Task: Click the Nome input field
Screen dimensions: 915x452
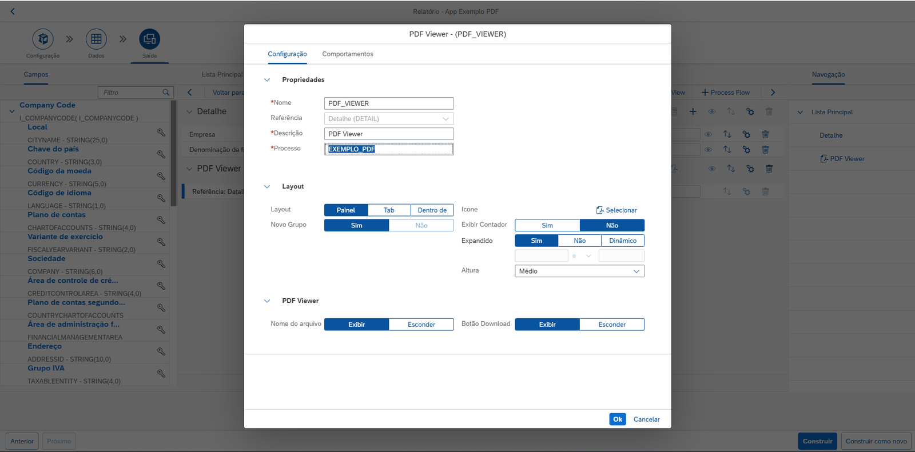Action: (x=389, y=103)
